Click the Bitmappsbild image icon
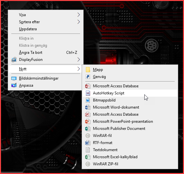 point(88,100)
